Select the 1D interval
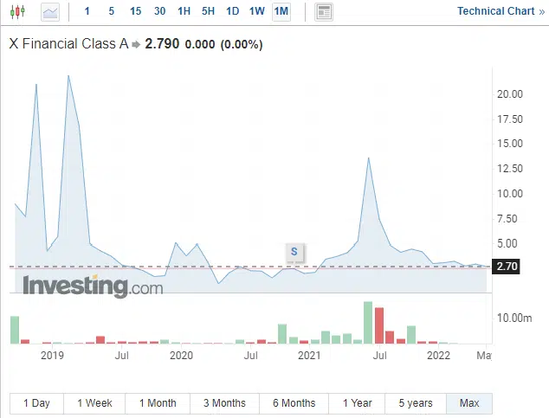Viewport: 549px width, 418px height. tap(232, 11)
